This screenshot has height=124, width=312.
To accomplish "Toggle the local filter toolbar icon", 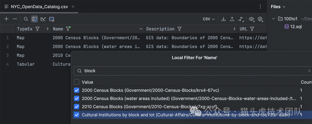I will click(35, 19).
